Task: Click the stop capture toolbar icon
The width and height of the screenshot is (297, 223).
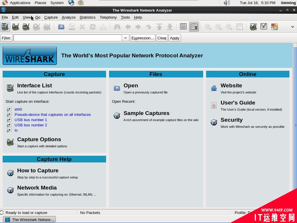Action: click(36, 27)
